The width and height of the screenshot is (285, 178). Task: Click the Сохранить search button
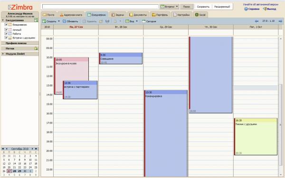coord(203,7)
